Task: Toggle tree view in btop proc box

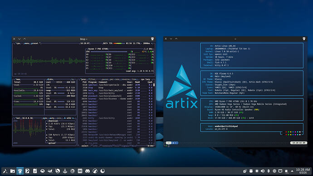Action: tap(134, 79)
